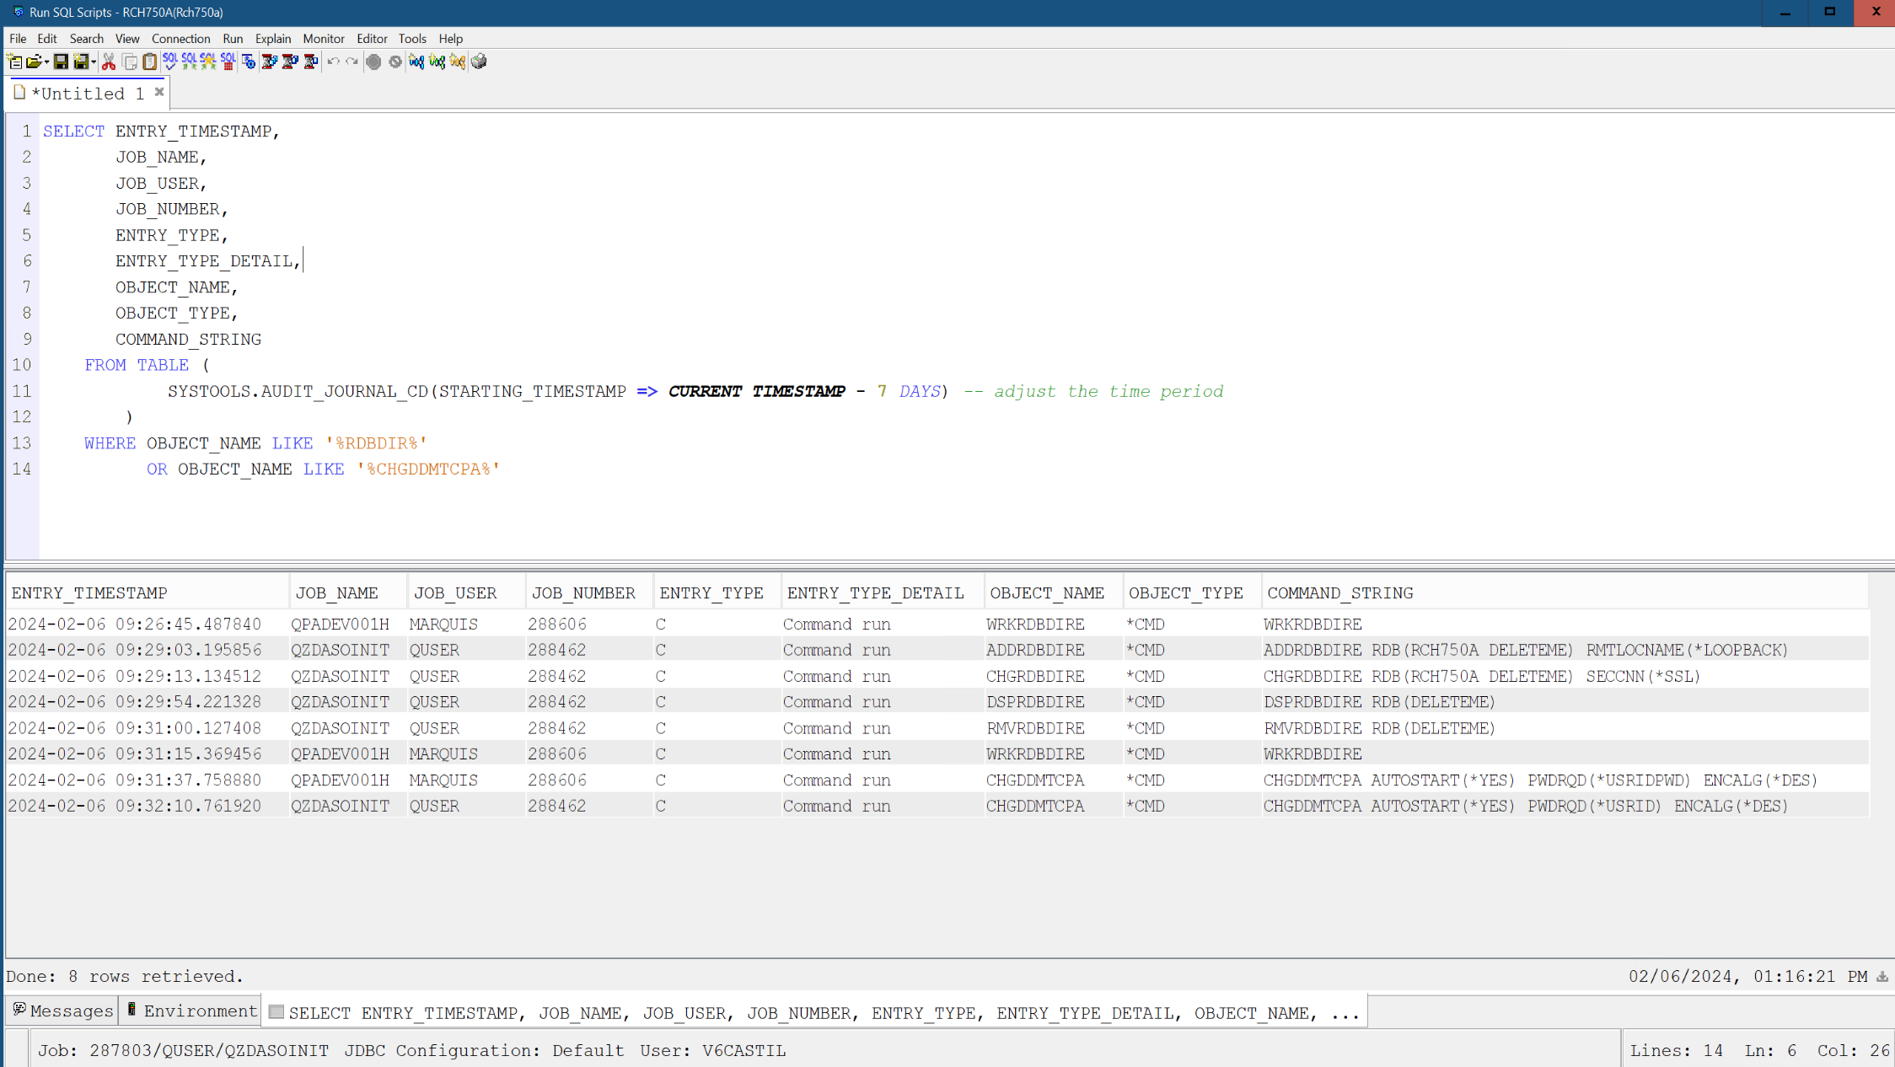The width and height of the screenshot is (1895, 1067).
Task: Stop the running SQL statement
Action: click(373, 62)
